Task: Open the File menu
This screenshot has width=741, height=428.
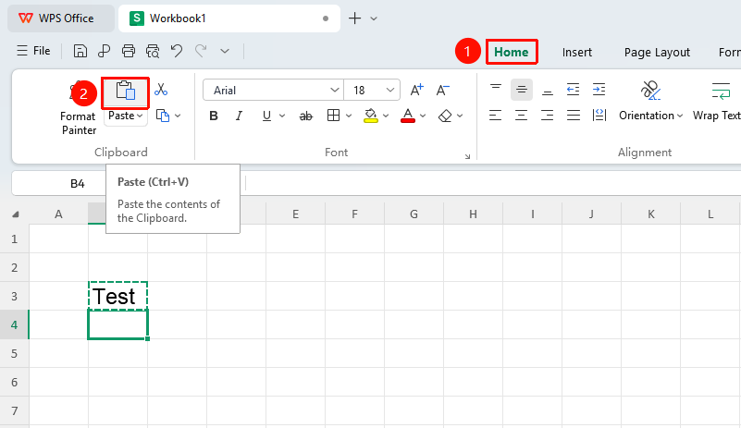Action: (33, 51)
